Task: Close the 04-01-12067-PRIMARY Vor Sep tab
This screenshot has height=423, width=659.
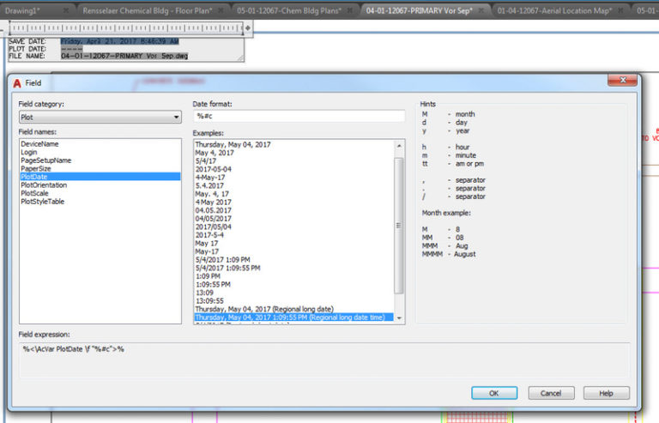Action: pos(481,10)
